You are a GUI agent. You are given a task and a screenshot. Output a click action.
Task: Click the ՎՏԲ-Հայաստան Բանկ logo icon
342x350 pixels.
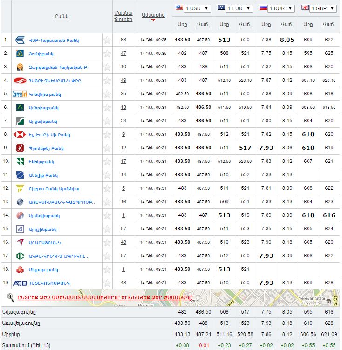coord(20,40)
